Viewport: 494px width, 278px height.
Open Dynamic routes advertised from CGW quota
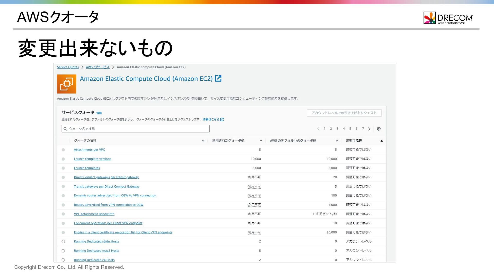point(115,195)
